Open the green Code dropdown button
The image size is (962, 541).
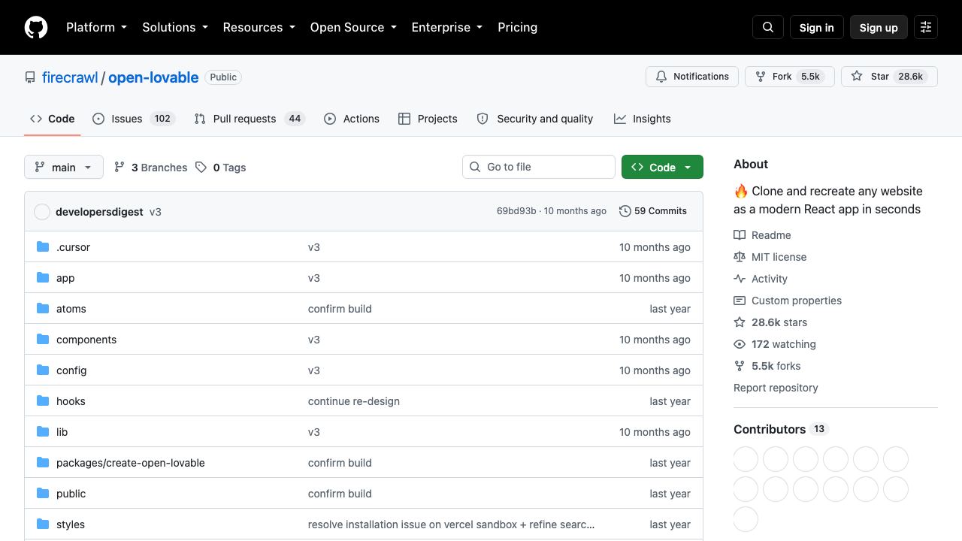tap(662, 168)
